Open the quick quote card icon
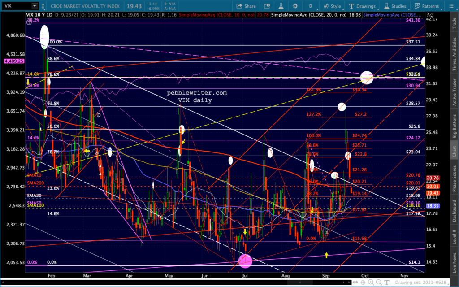This screenshot has height=287, width=459. tap(267, 6)
